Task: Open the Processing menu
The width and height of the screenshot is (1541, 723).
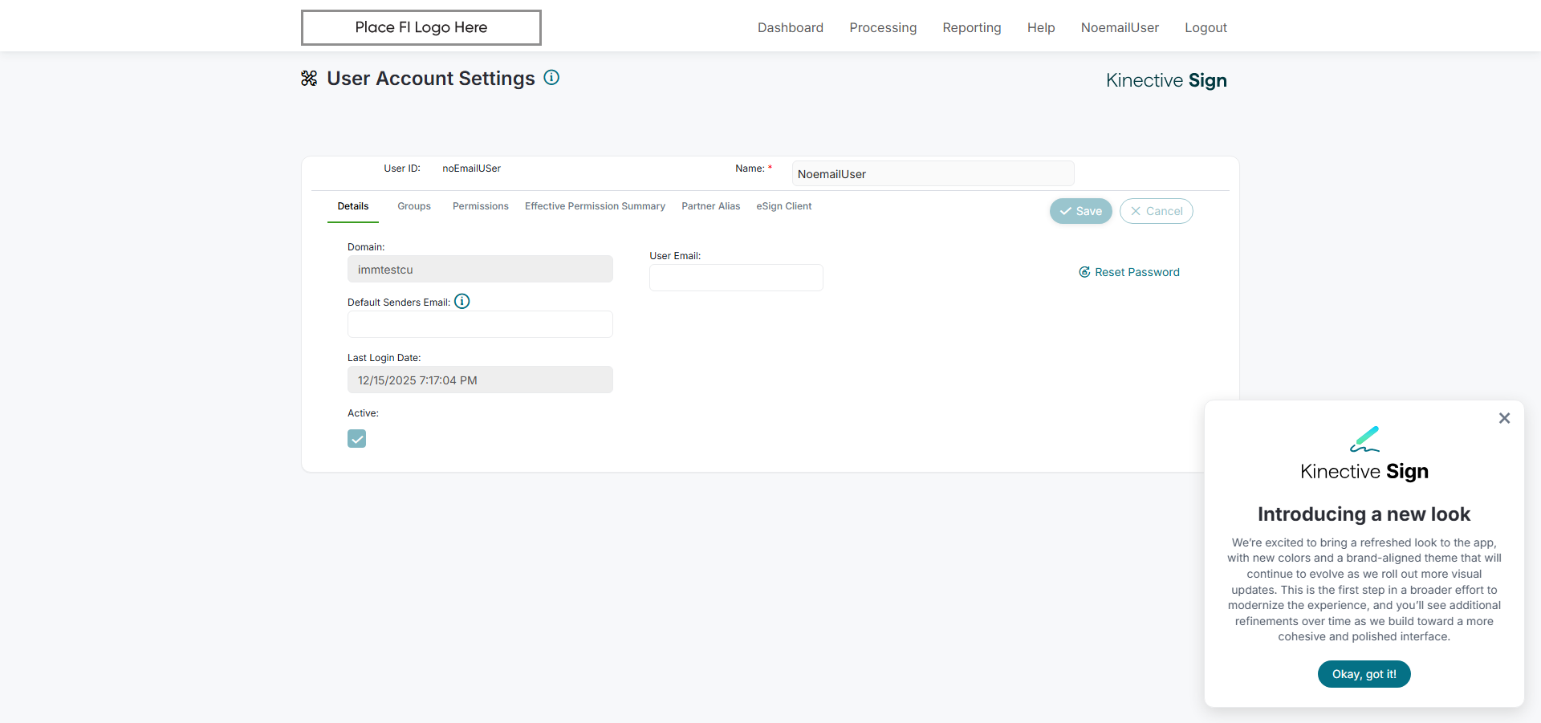Action: 883,27
